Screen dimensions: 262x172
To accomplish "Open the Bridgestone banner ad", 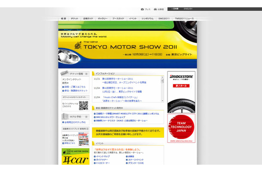I will click(181, 91).
